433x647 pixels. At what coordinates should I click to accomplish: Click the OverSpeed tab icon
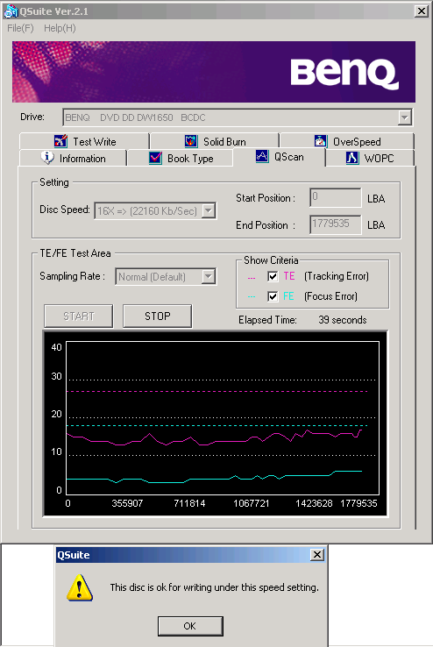coord(321,141)
